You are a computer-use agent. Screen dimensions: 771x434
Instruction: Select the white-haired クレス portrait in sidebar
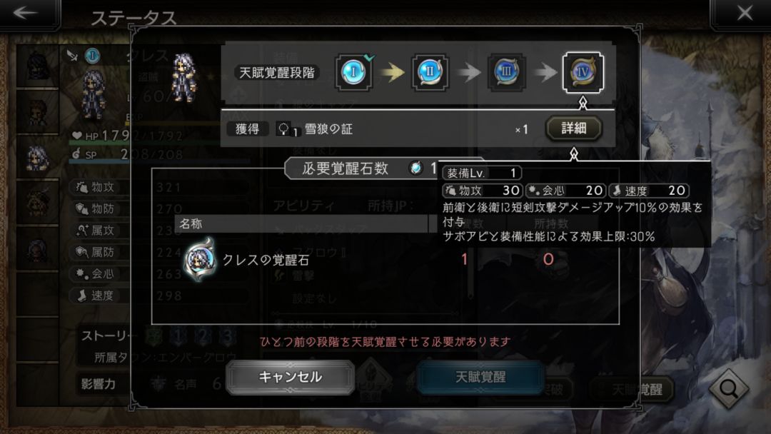(37, 156)
